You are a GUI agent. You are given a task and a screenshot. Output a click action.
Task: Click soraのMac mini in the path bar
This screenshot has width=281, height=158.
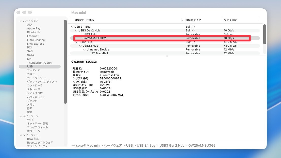[88, 146]
